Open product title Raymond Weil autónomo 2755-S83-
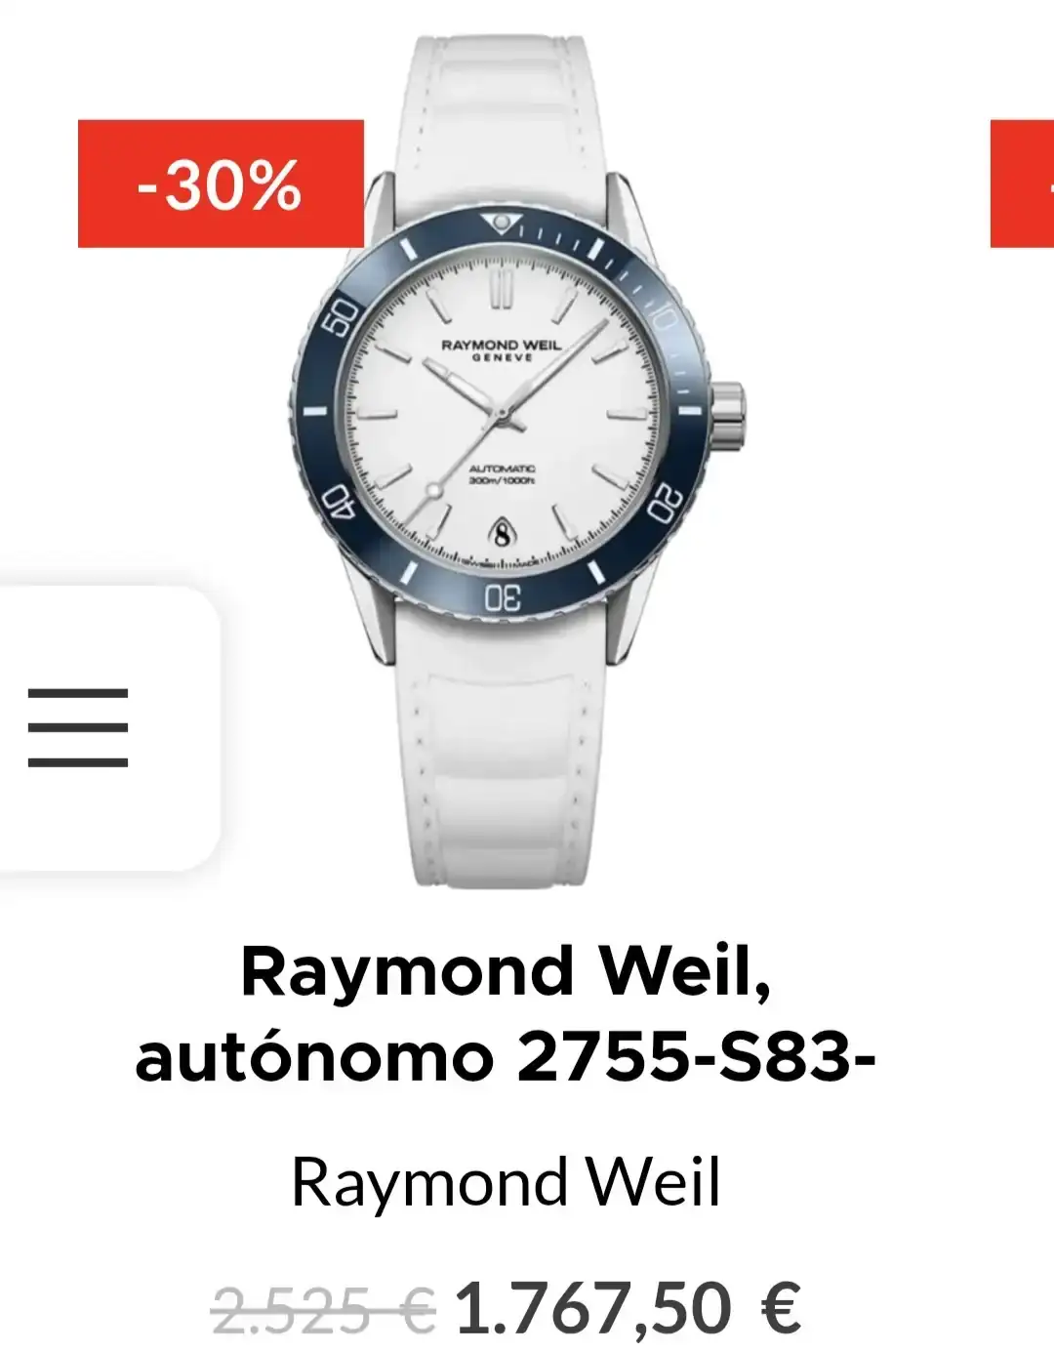This screenshot has height=1352, width=1054. (x=506, y=1014)
